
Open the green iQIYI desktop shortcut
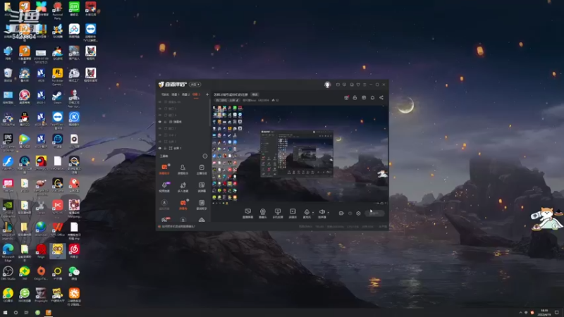(x=74, y=8)
